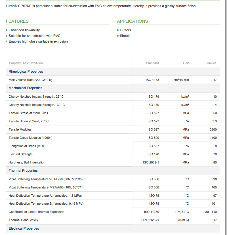
Task: Click 'Tensile Strain at Yield, 23° C'
Action: (x=29, y=121)
